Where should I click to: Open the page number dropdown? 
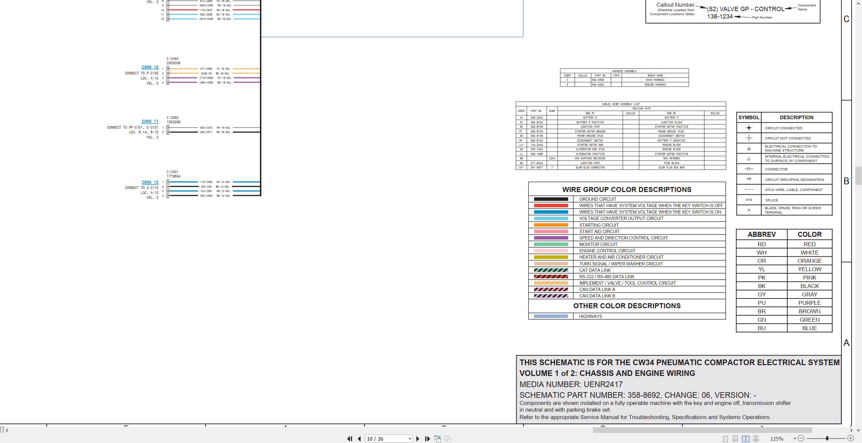point(410,439)
